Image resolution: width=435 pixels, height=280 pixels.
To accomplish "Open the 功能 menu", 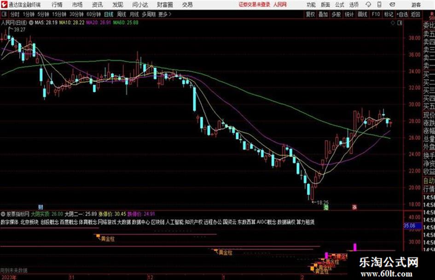I will (x=311, y=5).
